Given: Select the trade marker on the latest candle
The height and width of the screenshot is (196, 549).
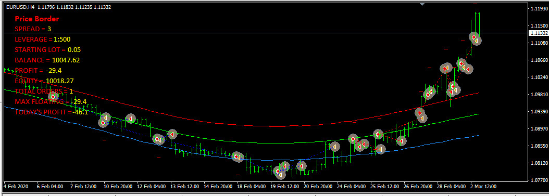Looking at the screenshot, I should pos(477,41).
